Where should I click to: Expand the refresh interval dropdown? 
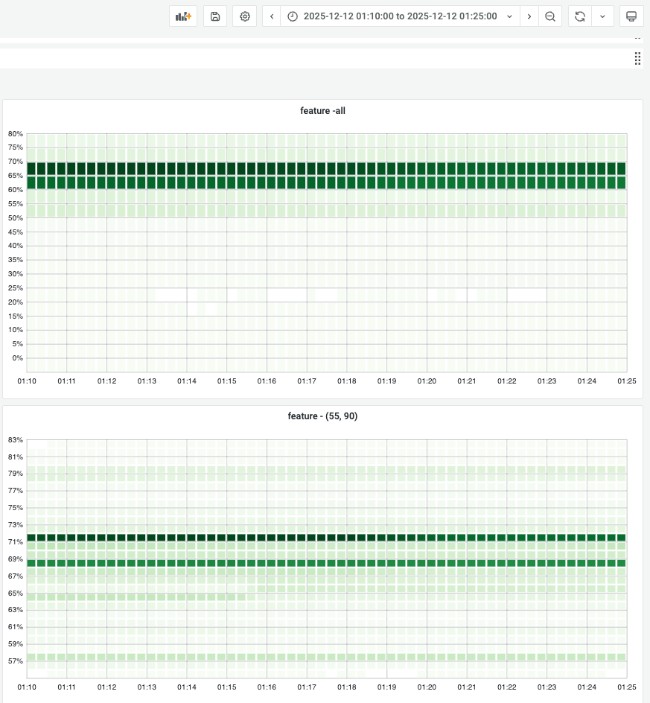[x=602, y=16]
